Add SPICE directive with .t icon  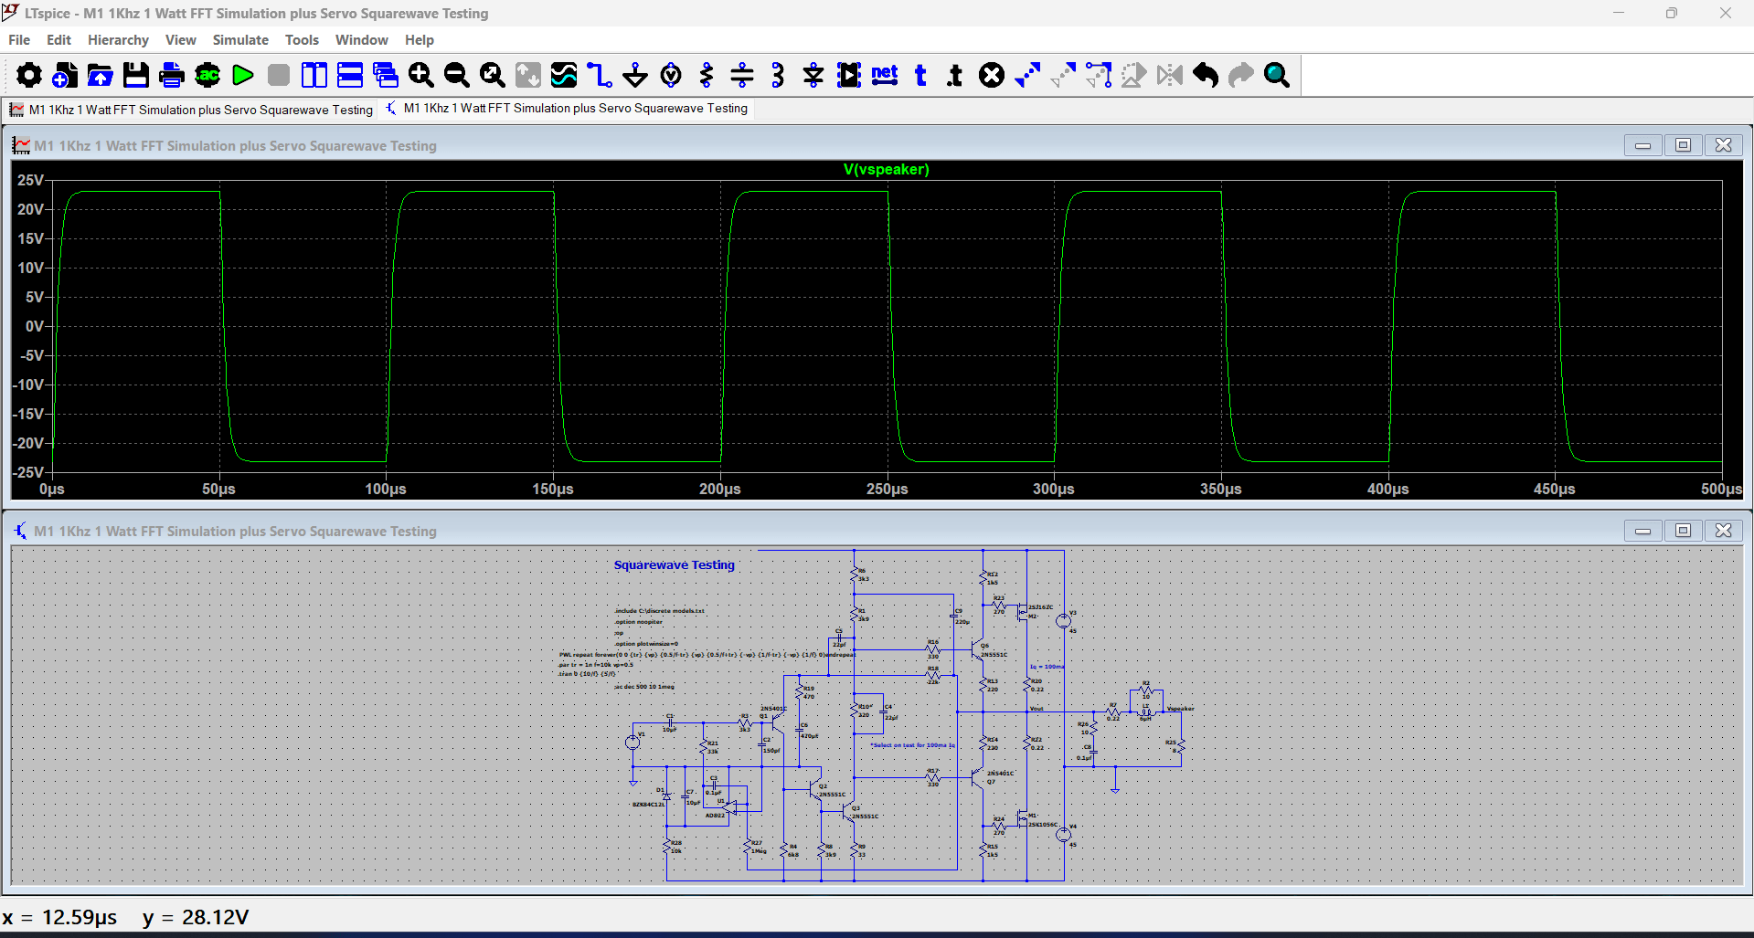click(x=956, y=75)
